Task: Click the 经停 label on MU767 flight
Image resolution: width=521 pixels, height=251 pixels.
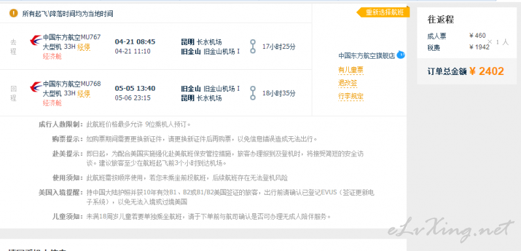Action: click(83, 47)
